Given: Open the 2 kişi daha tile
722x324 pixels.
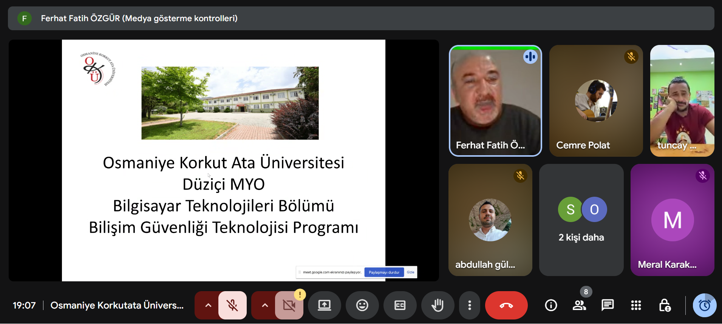Looking at the screenshot, I should pyautogui.click(x=581, y=220).
